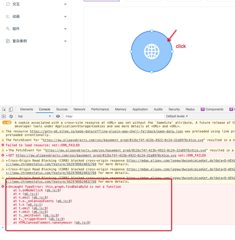
Task: Open the Performance tab
Action: pos(100,109)
